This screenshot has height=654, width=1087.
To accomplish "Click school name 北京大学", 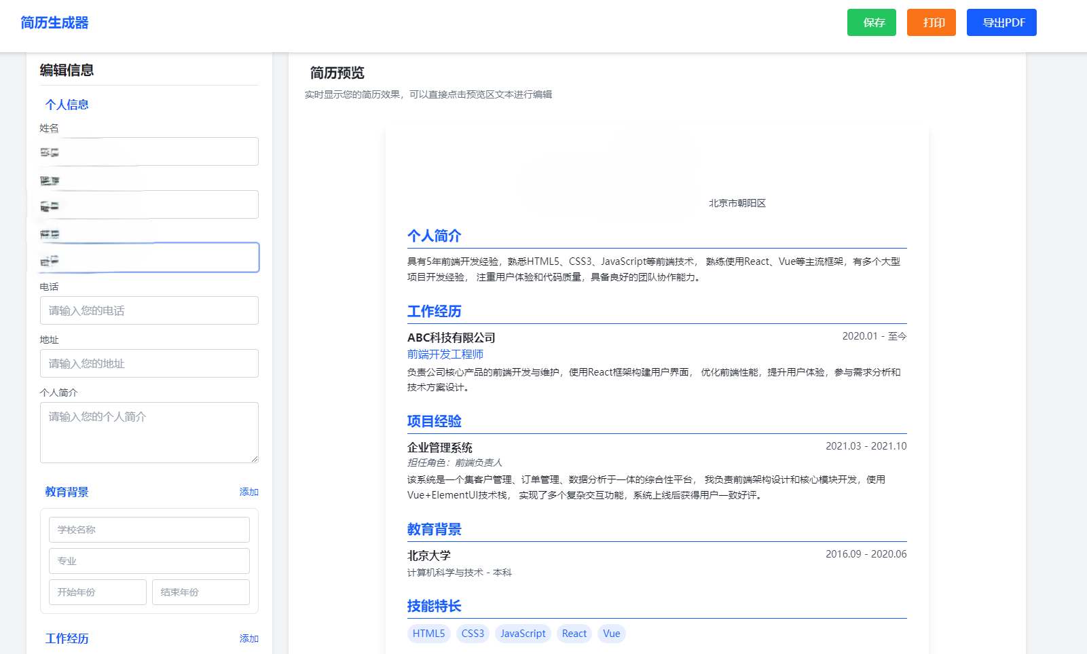I will [429, 556].
